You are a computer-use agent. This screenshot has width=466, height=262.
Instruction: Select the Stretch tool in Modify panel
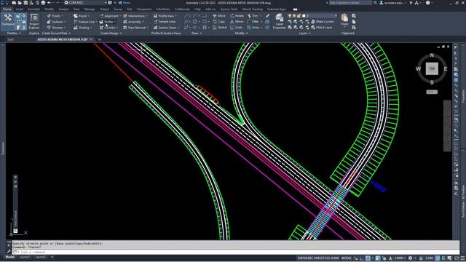point(220,28)
